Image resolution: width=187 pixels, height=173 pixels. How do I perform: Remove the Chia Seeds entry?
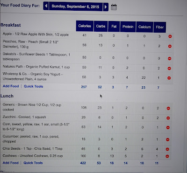coord(167,149)
